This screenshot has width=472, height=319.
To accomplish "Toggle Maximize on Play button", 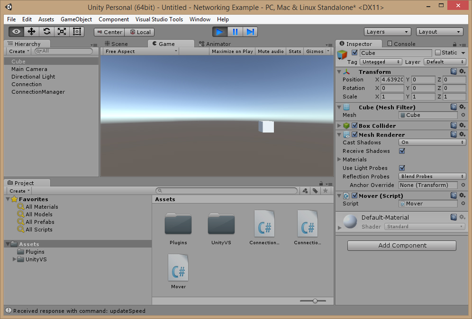I will 232,52.
